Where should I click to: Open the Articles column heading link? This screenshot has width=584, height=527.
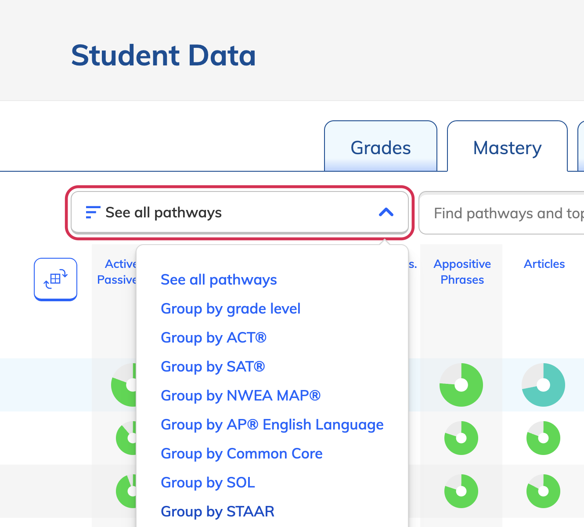point(544,264)
